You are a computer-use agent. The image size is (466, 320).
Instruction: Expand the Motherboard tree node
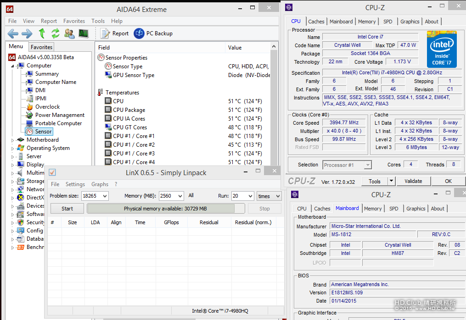click(x=13, y=140)
